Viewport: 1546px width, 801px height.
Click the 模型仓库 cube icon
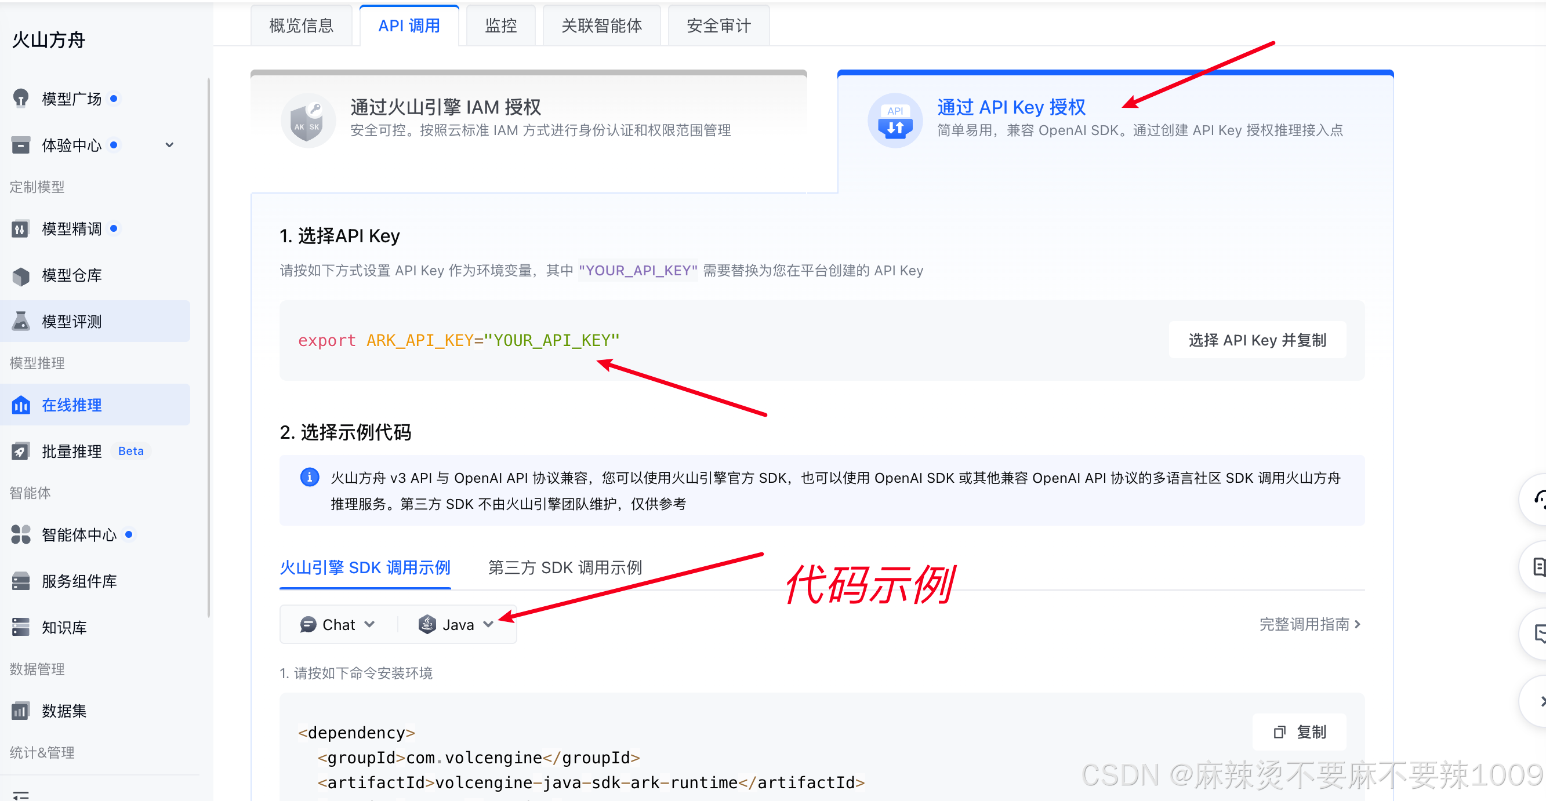click(x=21, y=275)
